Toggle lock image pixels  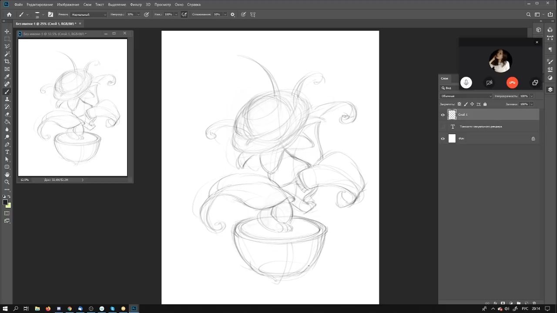(x=466, y=104)
